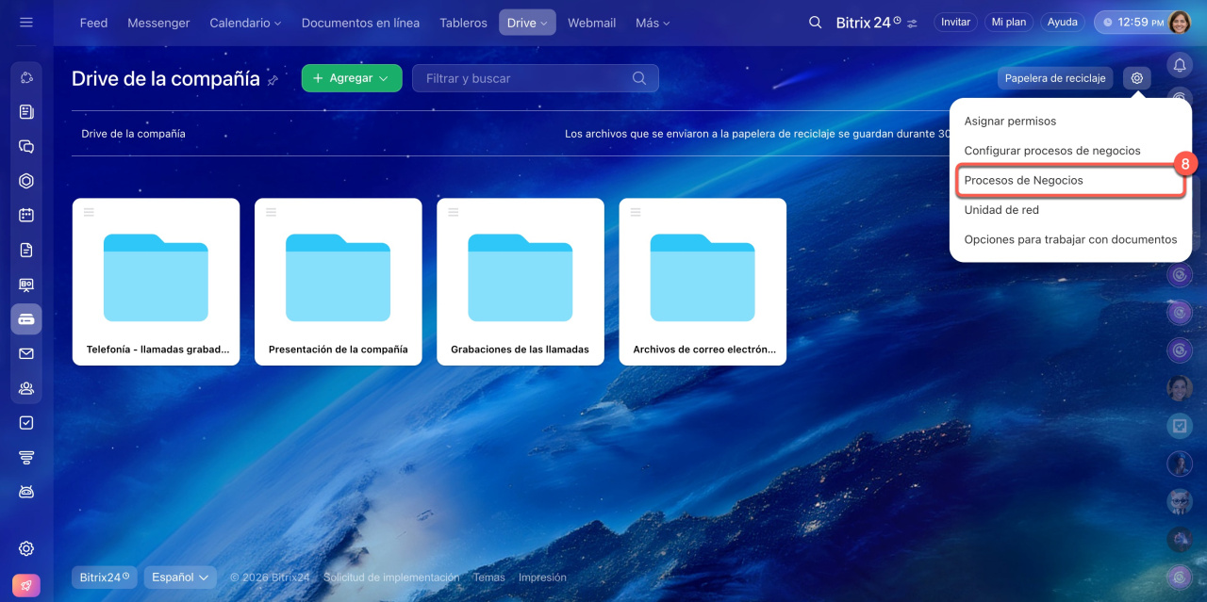Click the Tasks checkmark icon in sidebar
The width and height of the screenshot is (1207, 602).
pos(26,423)
